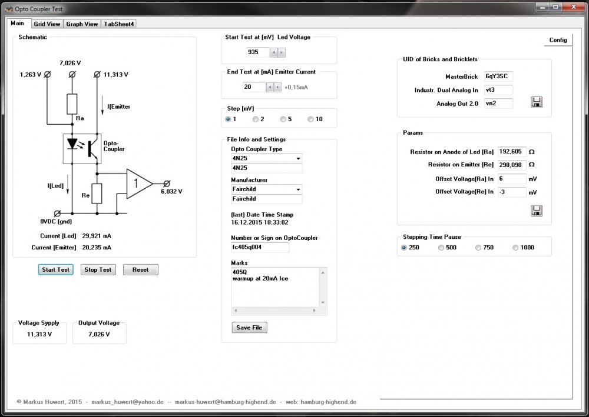Select the 5 mV step option
589x417 pixels.
(283, 119)
